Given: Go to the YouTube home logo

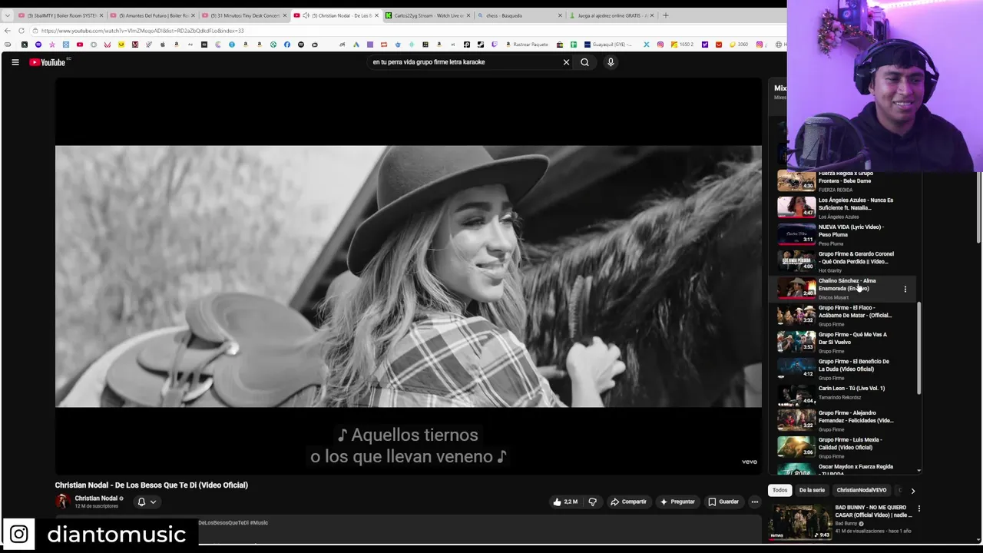Looking at the screenshot, I should coord(47,62).
